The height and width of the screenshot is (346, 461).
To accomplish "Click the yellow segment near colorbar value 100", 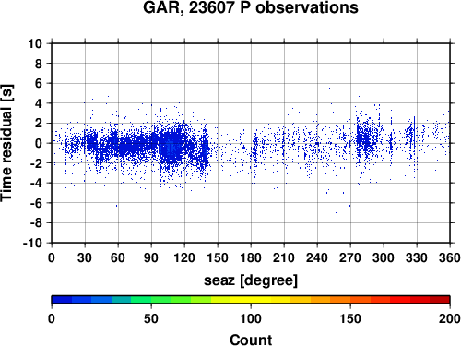I will [x=251, y=300].
